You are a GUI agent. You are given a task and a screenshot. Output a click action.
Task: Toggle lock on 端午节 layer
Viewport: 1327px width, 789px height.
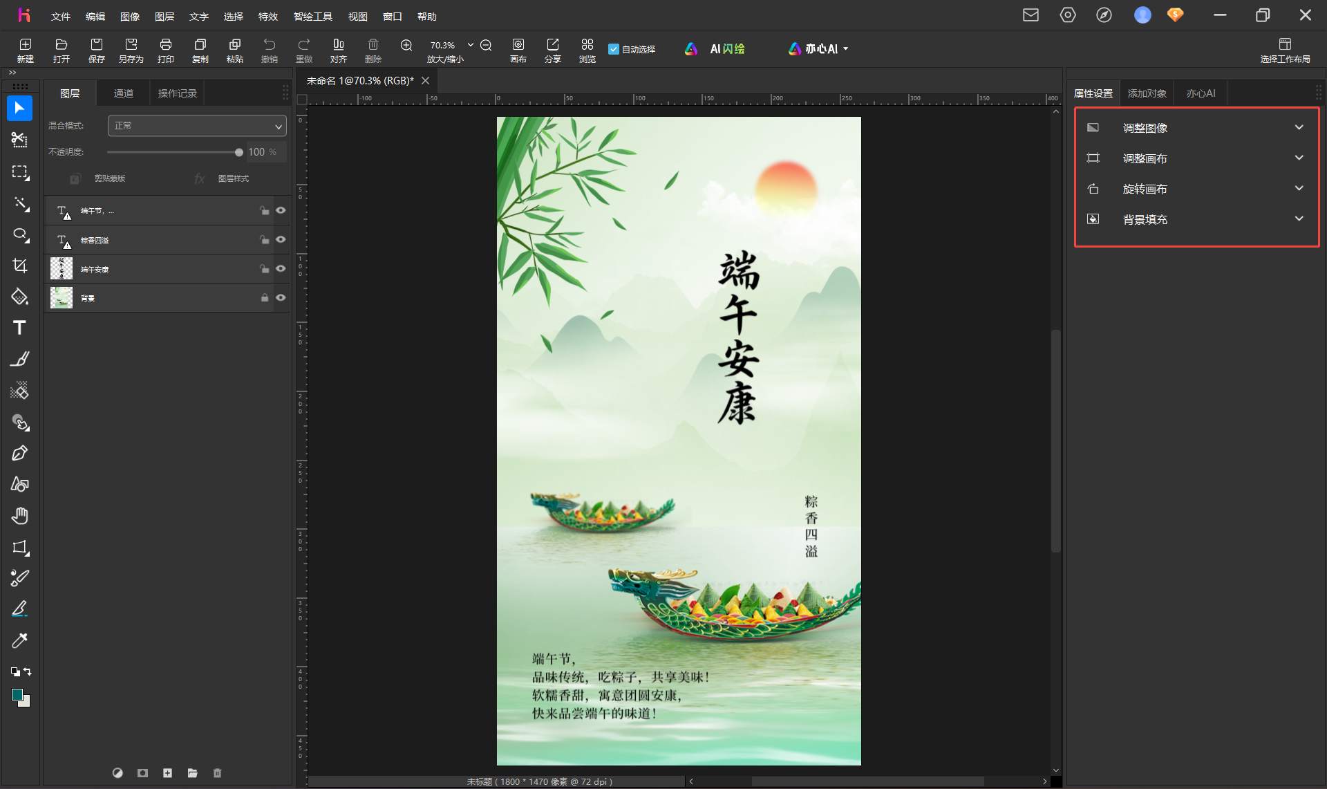click(x=264, y=210)
